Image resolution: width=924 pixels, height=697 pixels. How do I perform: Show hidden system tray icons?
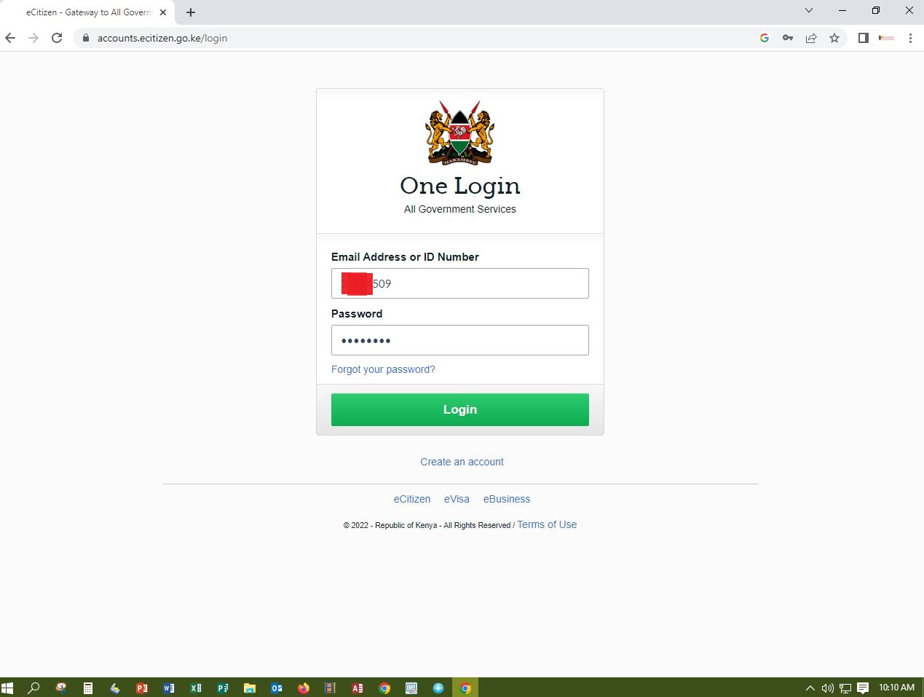click(x=810, y=688)
